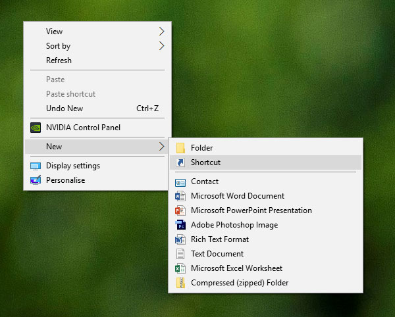Select the greyed Paste entry
Screen dimensions: 395x317
coord(97,80)
